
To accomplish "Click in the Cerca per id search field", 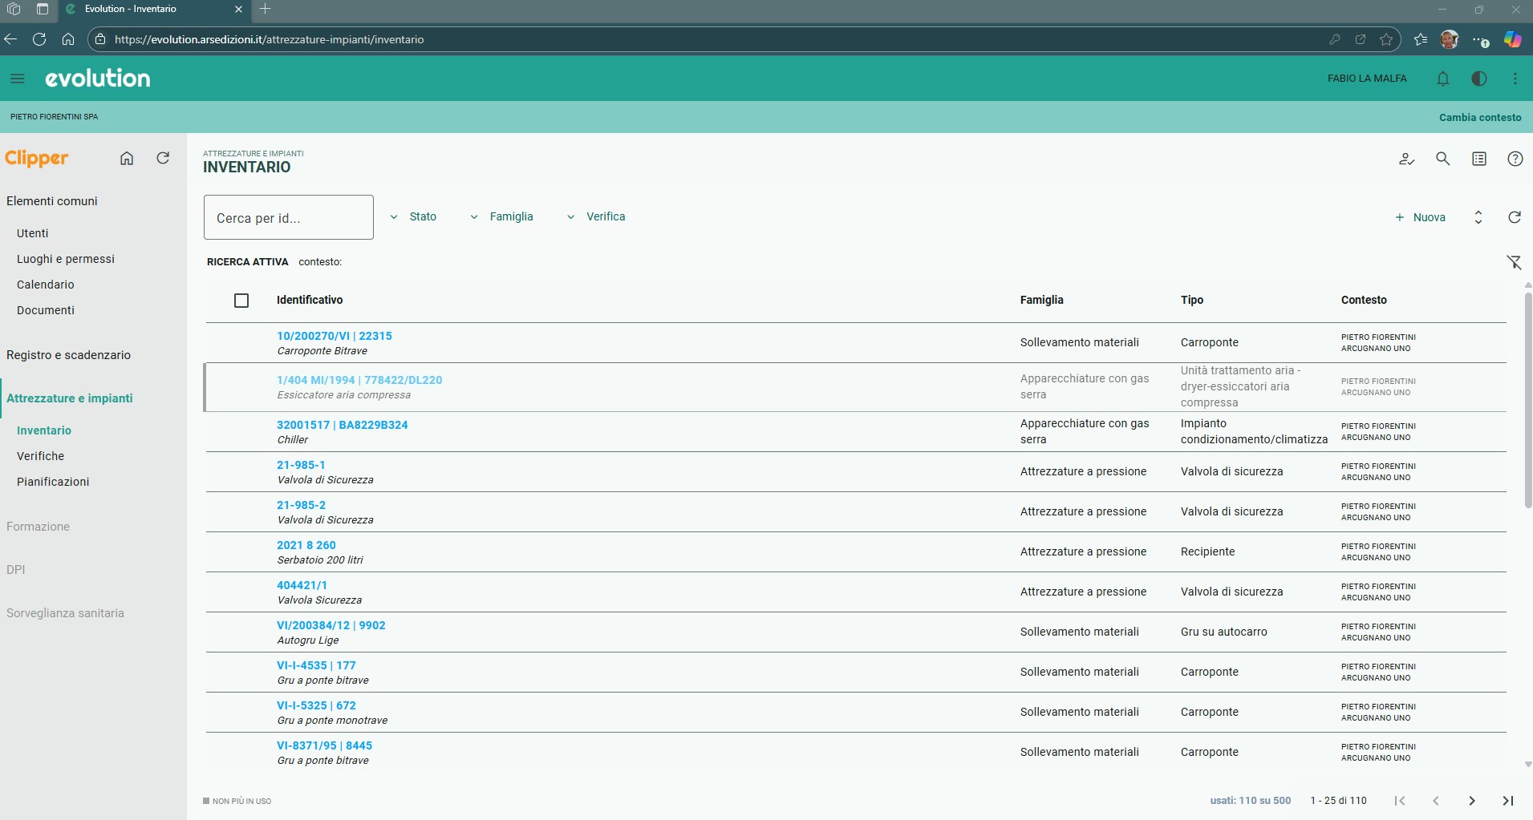I will pyautogui.click(x=289, y=217).
